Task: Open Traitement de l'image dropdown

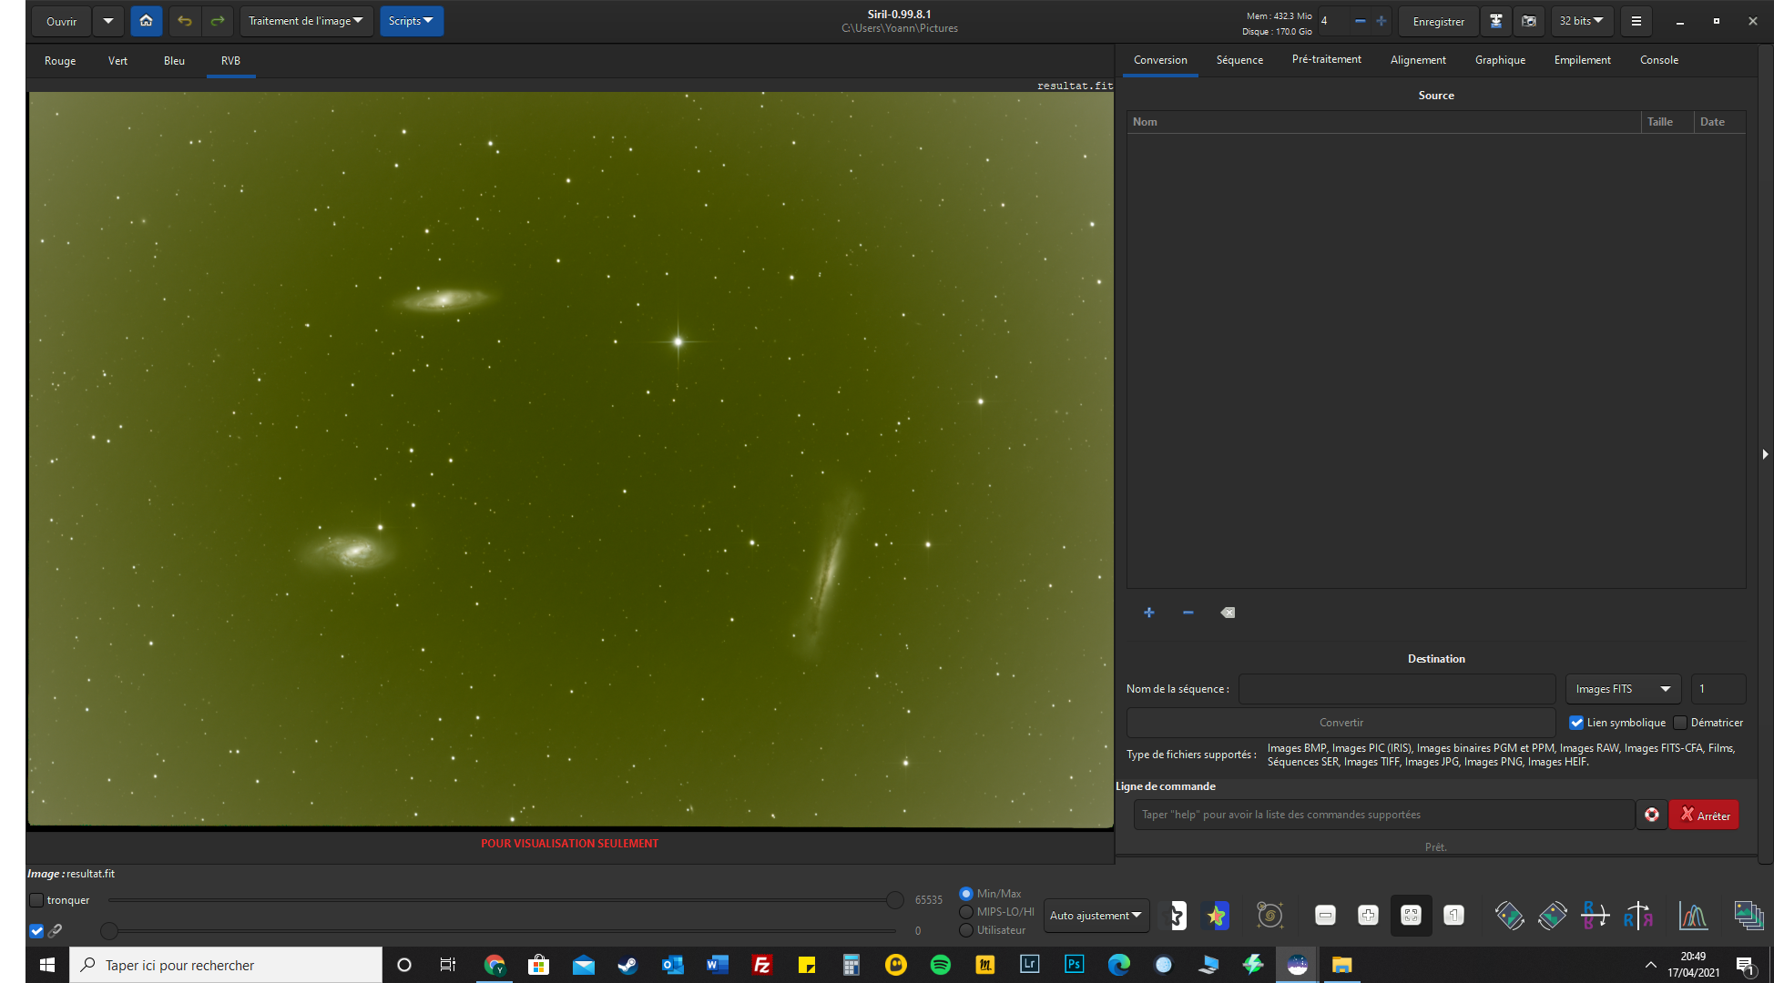Action: 306,21
